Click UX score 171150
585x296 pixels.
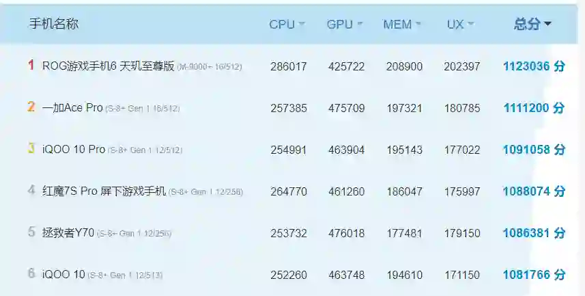(462, 275)
